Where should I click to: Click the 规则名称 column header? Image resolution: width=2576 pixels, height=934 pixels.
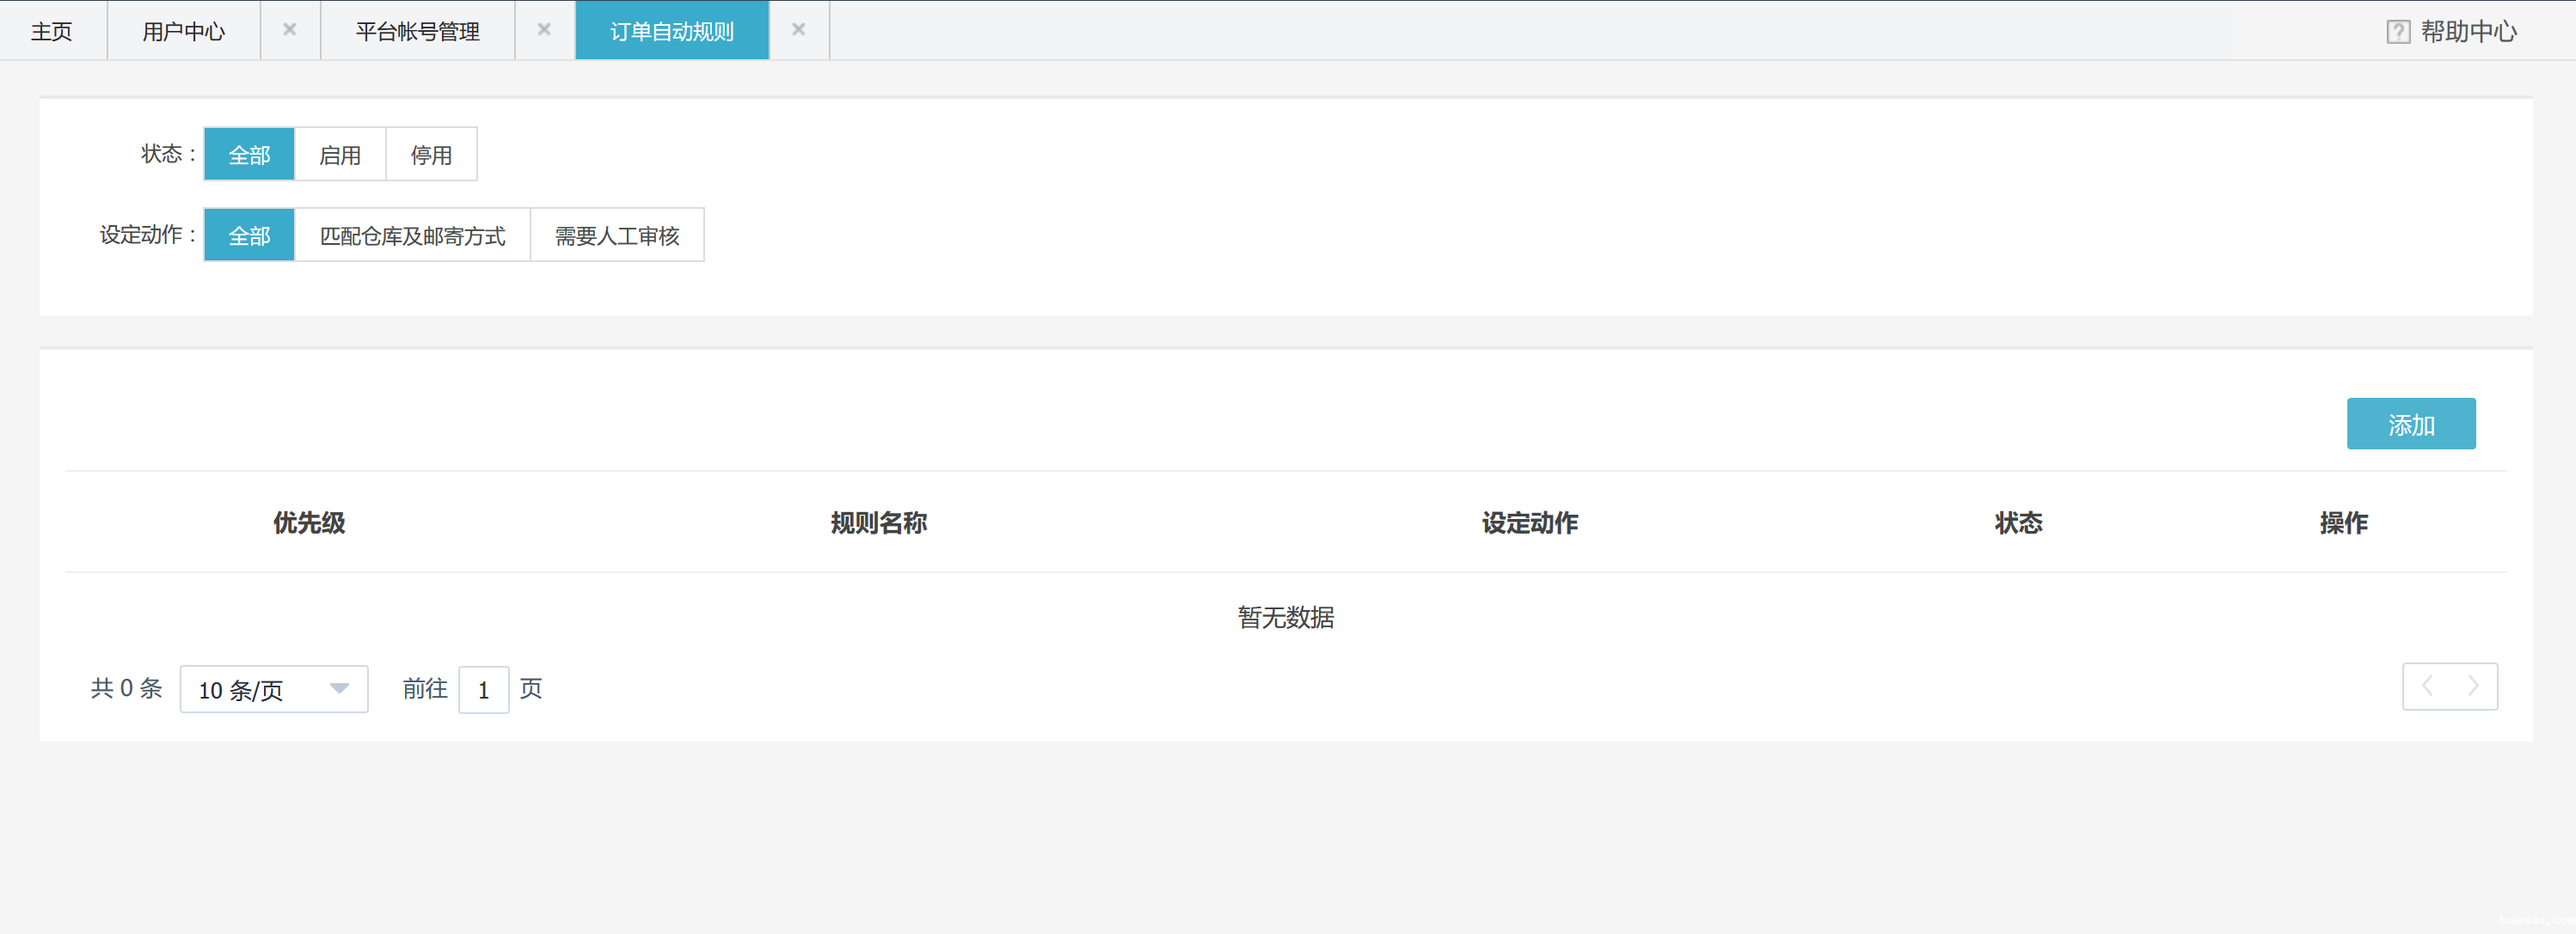(x=878, y=522)
